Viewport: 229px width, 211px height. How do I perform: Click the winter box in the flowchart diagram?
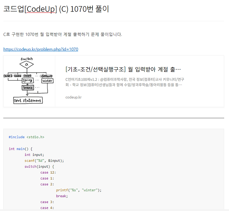(47, 81)
